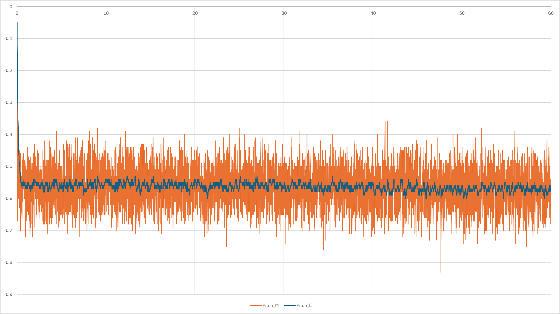This screenshot has width=560, height=314.
Task: Select the blue Pitch_E legend line marker
Action: [290, 305]
